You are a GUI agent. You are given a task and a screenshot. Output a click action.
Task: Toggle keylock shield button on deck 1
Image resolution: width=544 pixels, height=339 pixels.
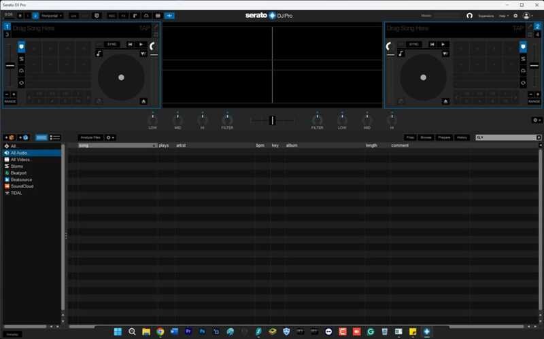tap(21, 46)
